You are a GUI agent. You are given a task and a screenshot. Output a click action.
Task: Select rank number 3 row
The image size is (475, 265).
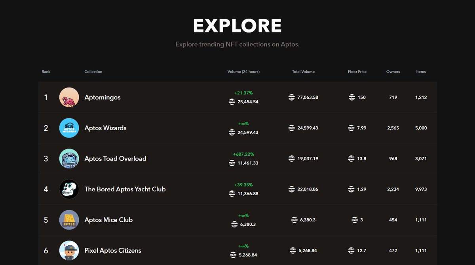pos(237,158)
